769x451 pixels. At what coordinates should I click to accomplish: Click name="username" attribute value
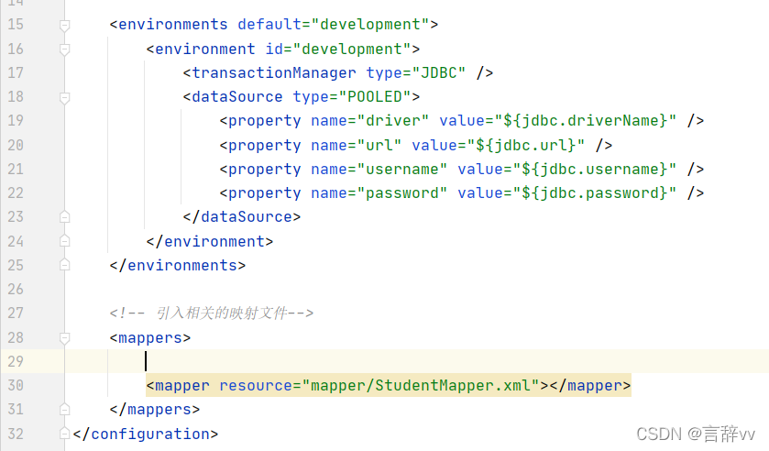tap(402, 170)
